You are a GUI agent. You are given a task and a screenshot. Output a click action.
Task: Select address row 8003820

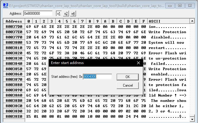[14, 53]
